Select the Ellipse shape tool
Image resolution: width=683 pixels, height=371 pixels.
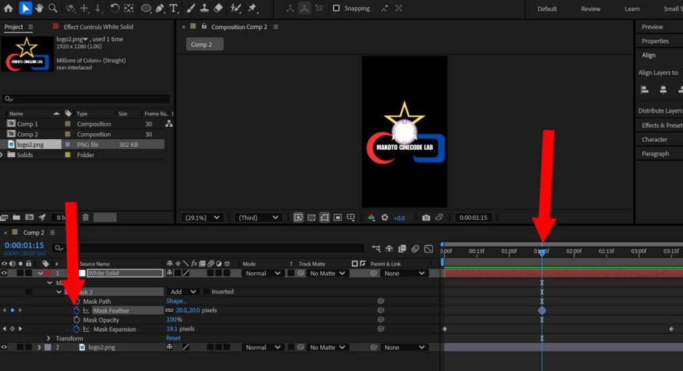[146, 8]
